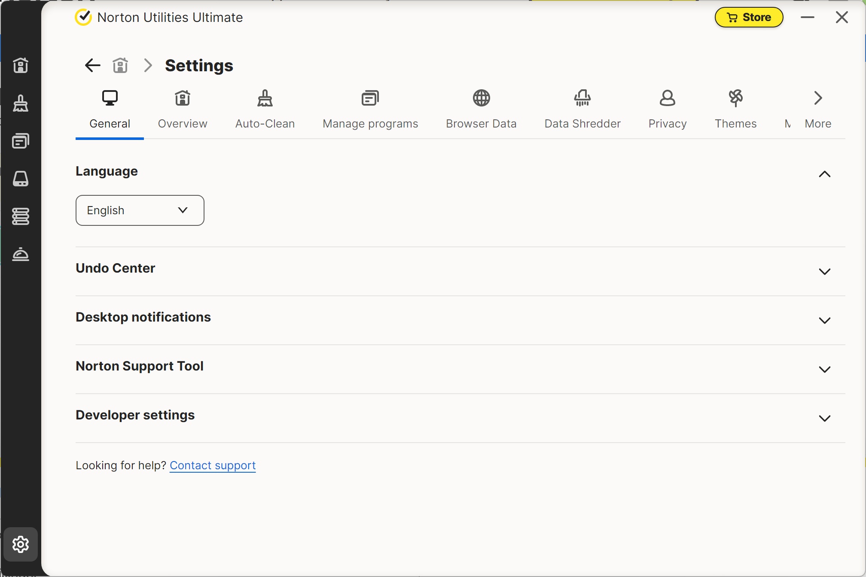Open the programs window icon in the sidebar
The width and height of the screenshot is (866, 577).
pyautogui.click(x=21, y=141)
